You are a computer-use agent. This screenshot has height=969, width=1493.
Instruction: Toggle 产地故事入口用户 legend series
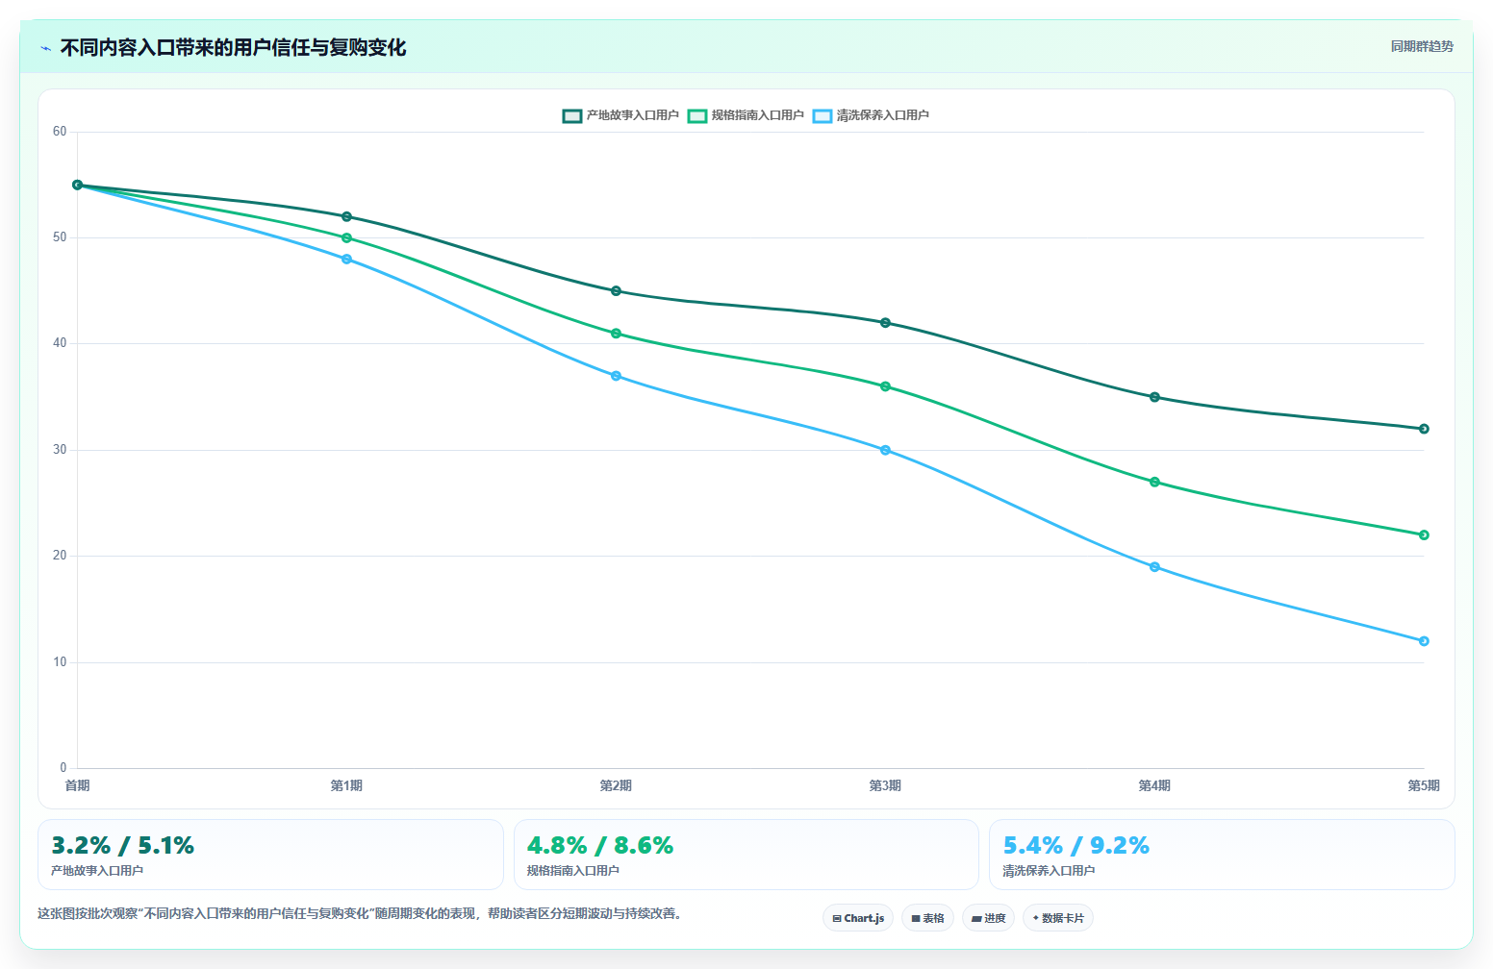620,115
